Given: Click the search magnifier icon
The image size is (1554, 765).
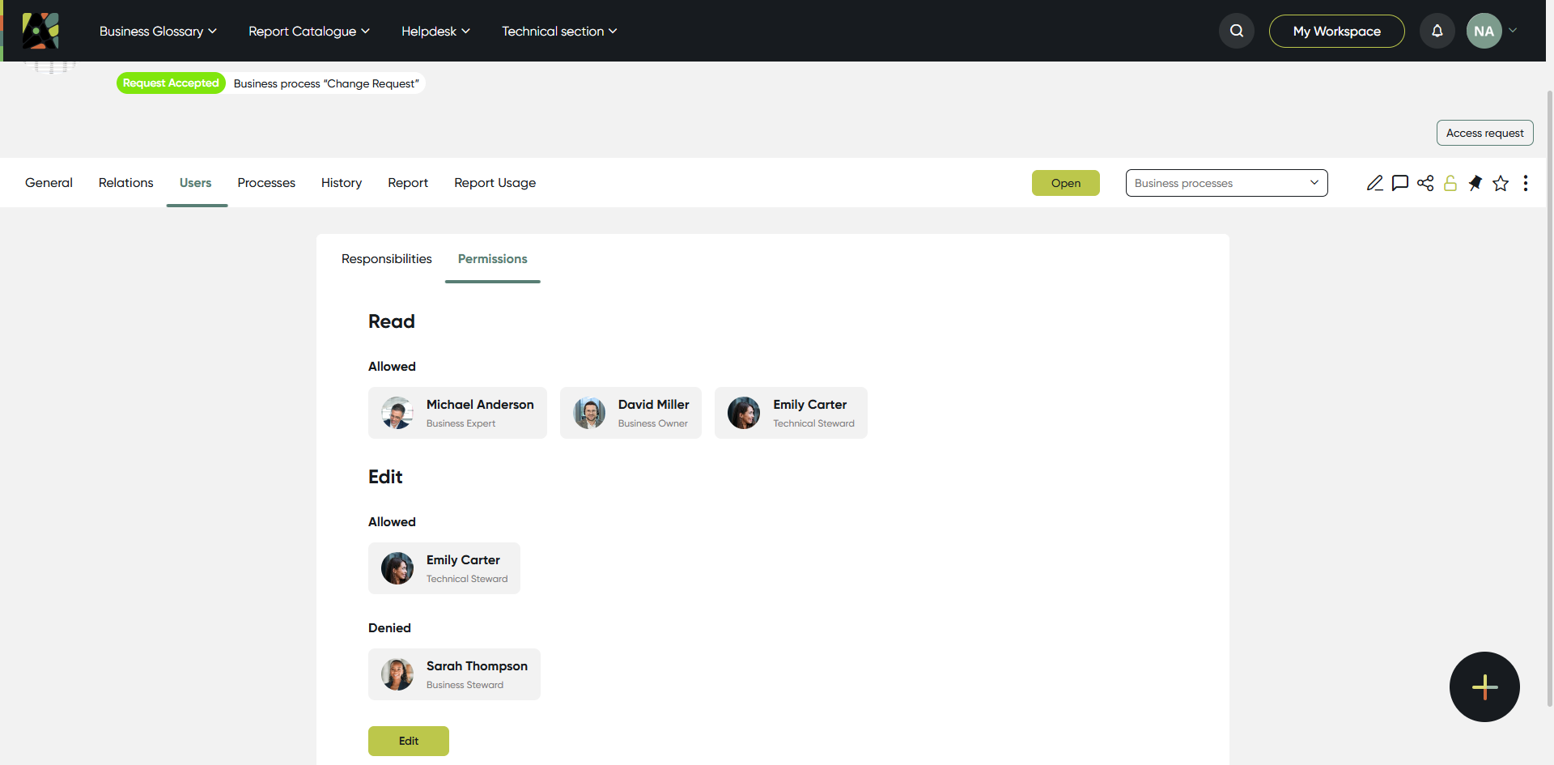Looking at the screenshot, I should tap(1237, 31).
